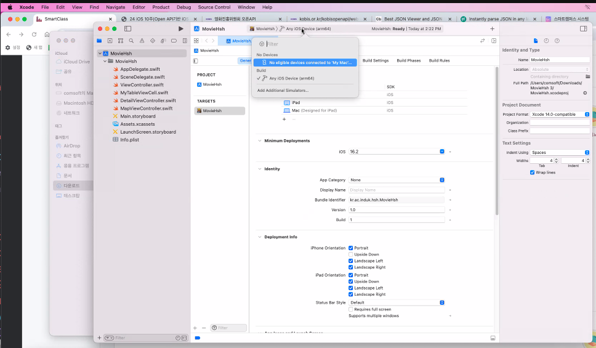This screenshot has width=596, height=348.
Task: Switch to Build Phases tab
Action: (409, 60)
